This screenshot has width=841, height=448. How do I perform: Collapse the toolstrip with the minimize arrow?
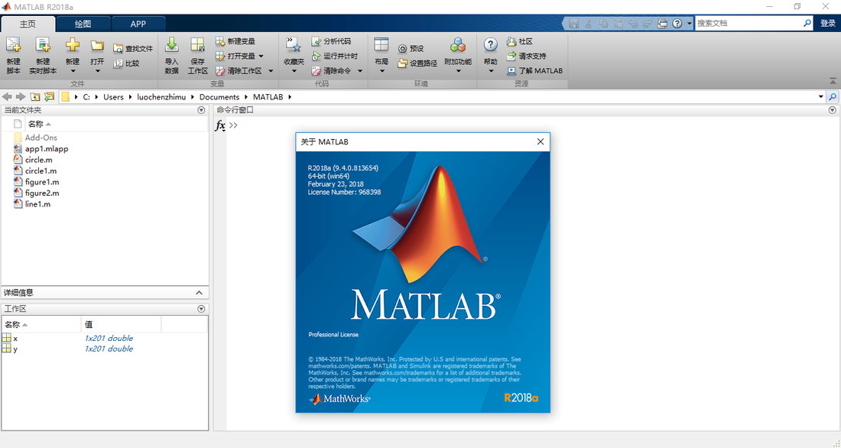pyautogui.click(x=833, y=81)
